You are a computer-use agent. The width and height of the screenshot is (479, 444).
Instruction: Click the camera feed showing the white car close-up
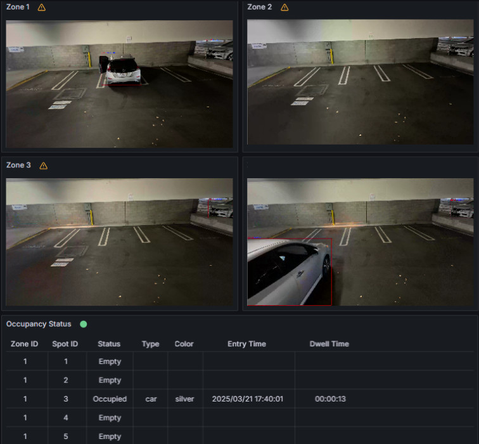[x=360, y=242]
